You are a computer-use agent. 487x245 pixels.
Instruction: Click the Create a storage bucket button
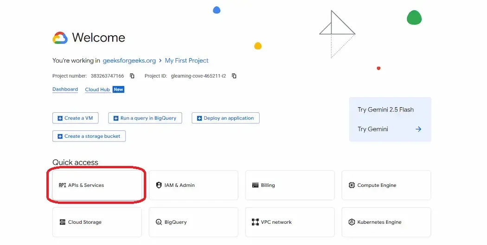coord(89,136)
